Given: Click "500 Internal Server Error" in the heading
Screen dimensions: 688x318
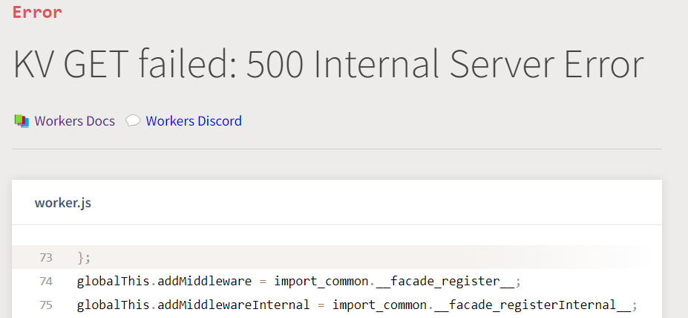Looking at the screenshot, I should pos(444,65).
